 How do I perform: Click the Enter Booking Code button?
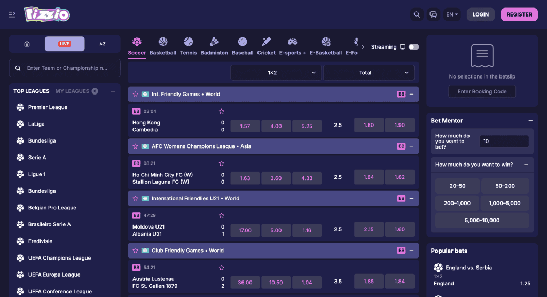(482, 91)
